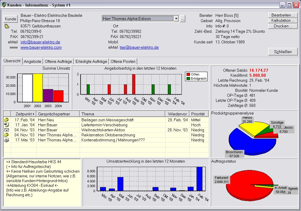Click the yellow folder icon below Kunde
Image resolution: width=301 pixels, height=211 pixels.
[x=7, y=26]
